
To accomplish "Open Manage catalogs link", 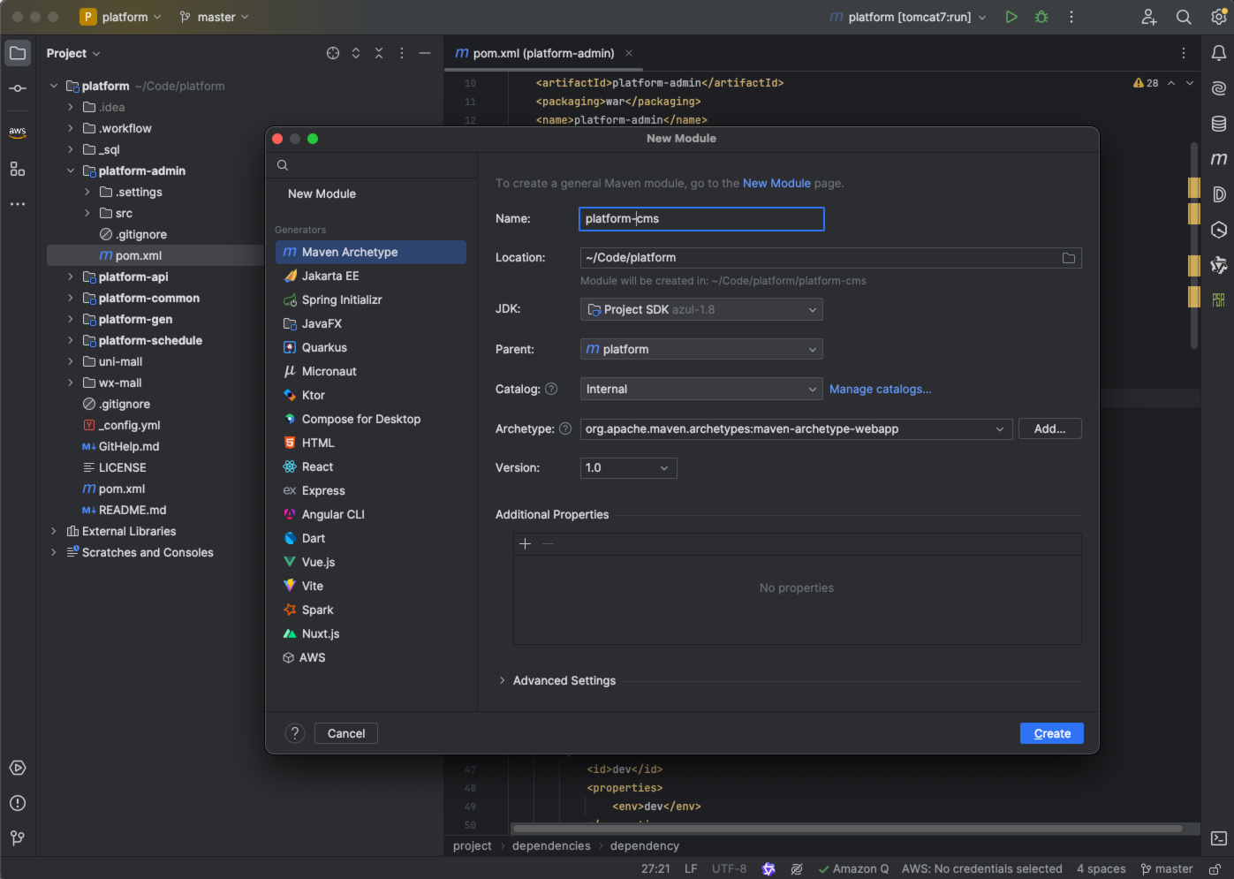I will point(881,389).
